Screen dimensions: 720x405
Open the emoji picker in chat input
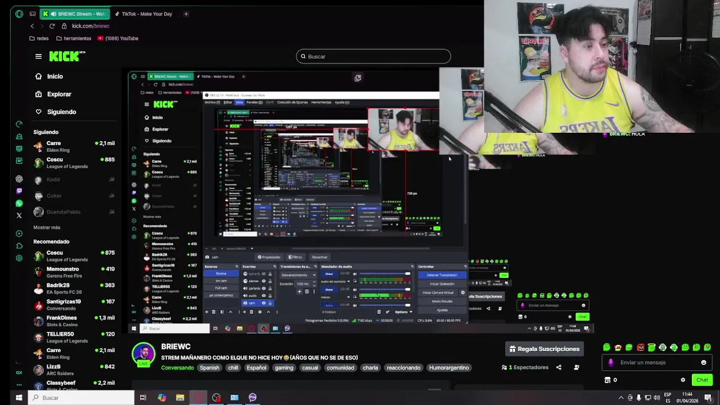point(703,362)
